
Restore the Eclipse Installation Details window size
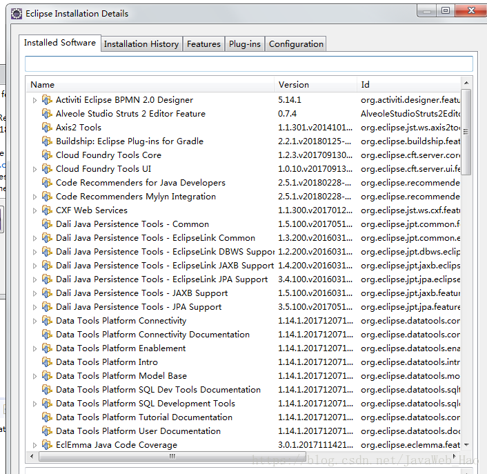446,10
